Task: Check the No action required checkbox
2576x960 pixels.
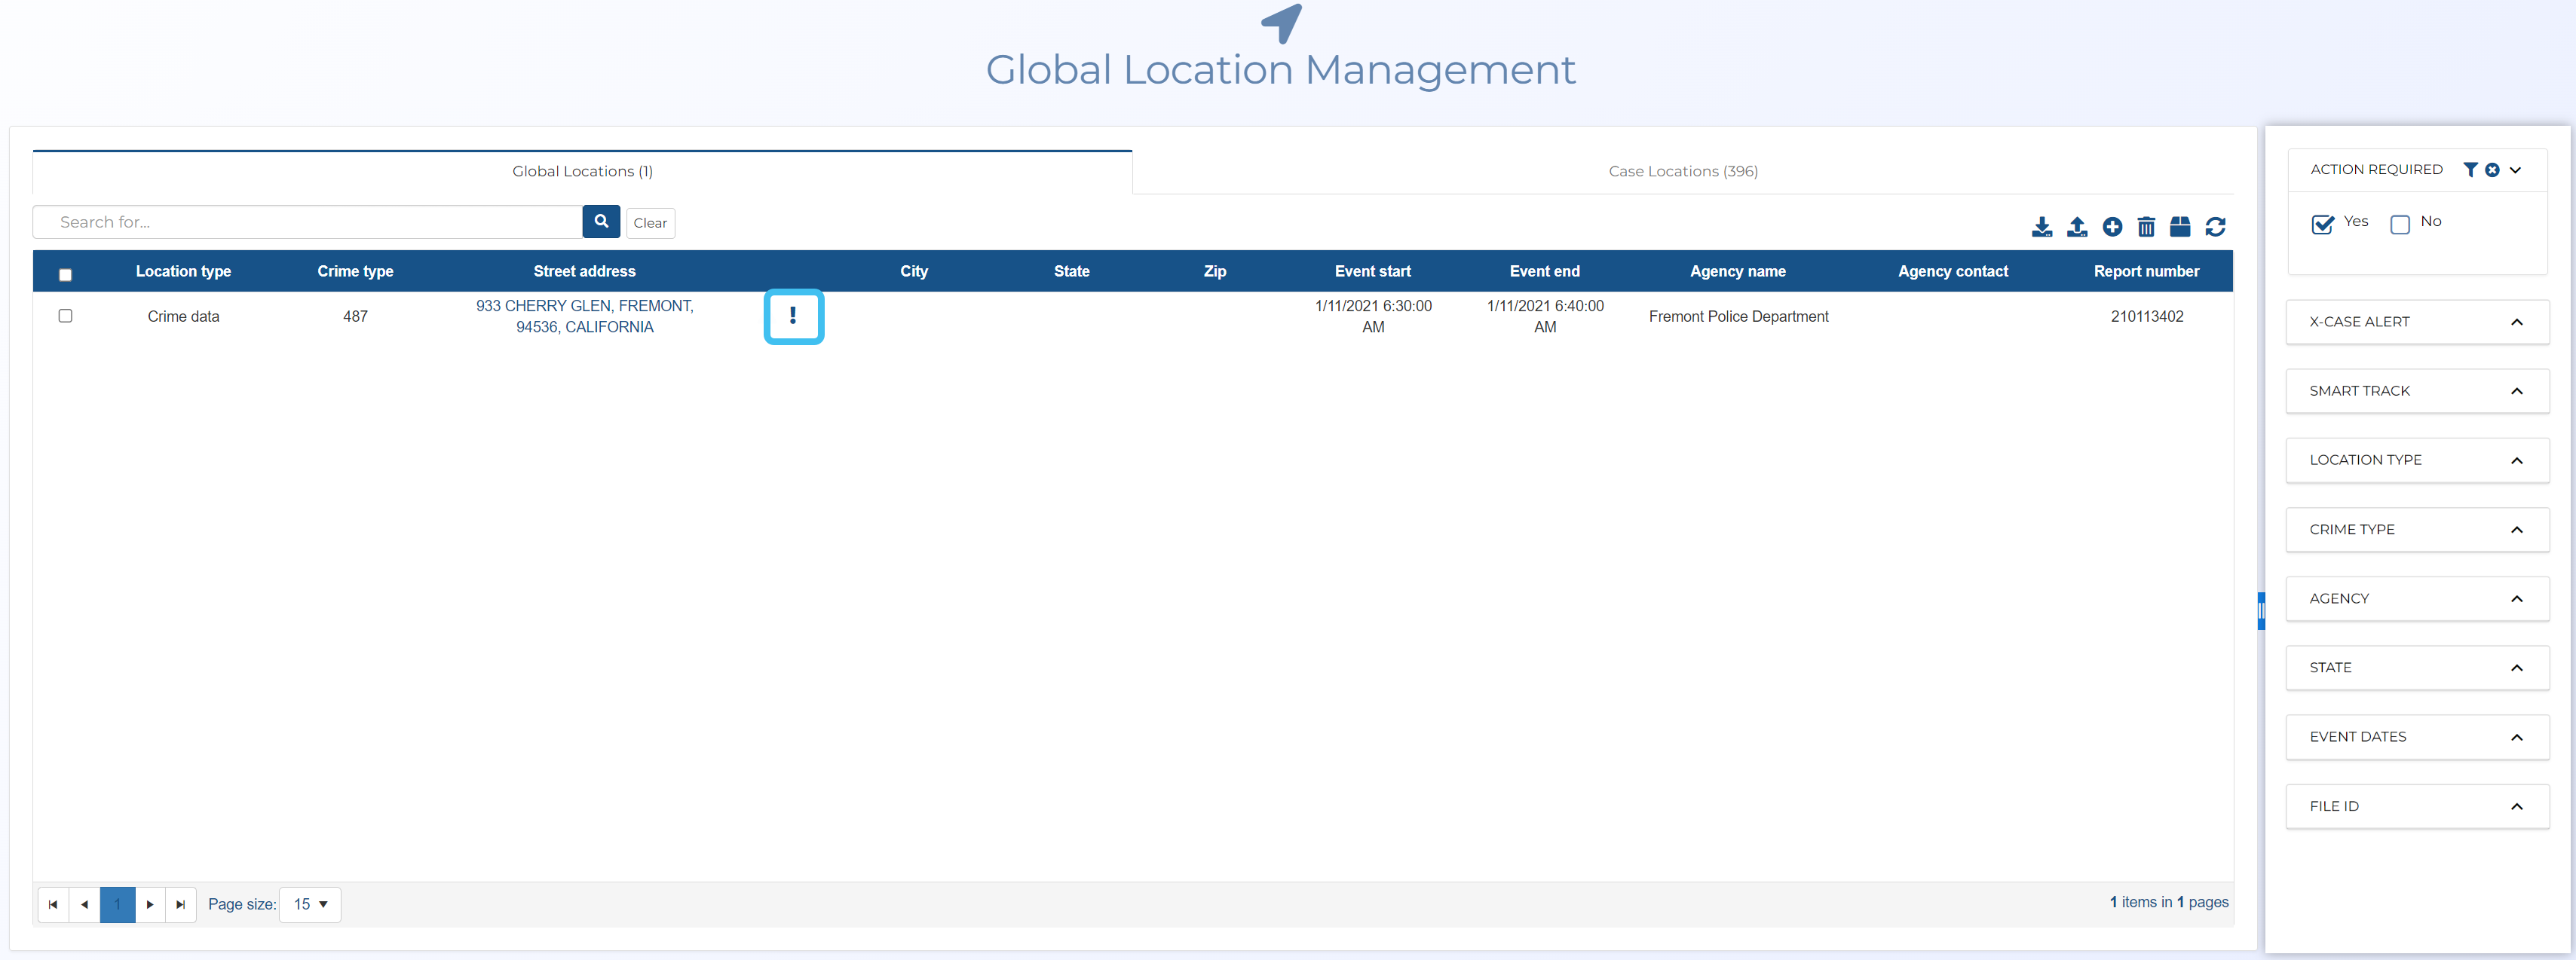Action: tap(2400, 224)
